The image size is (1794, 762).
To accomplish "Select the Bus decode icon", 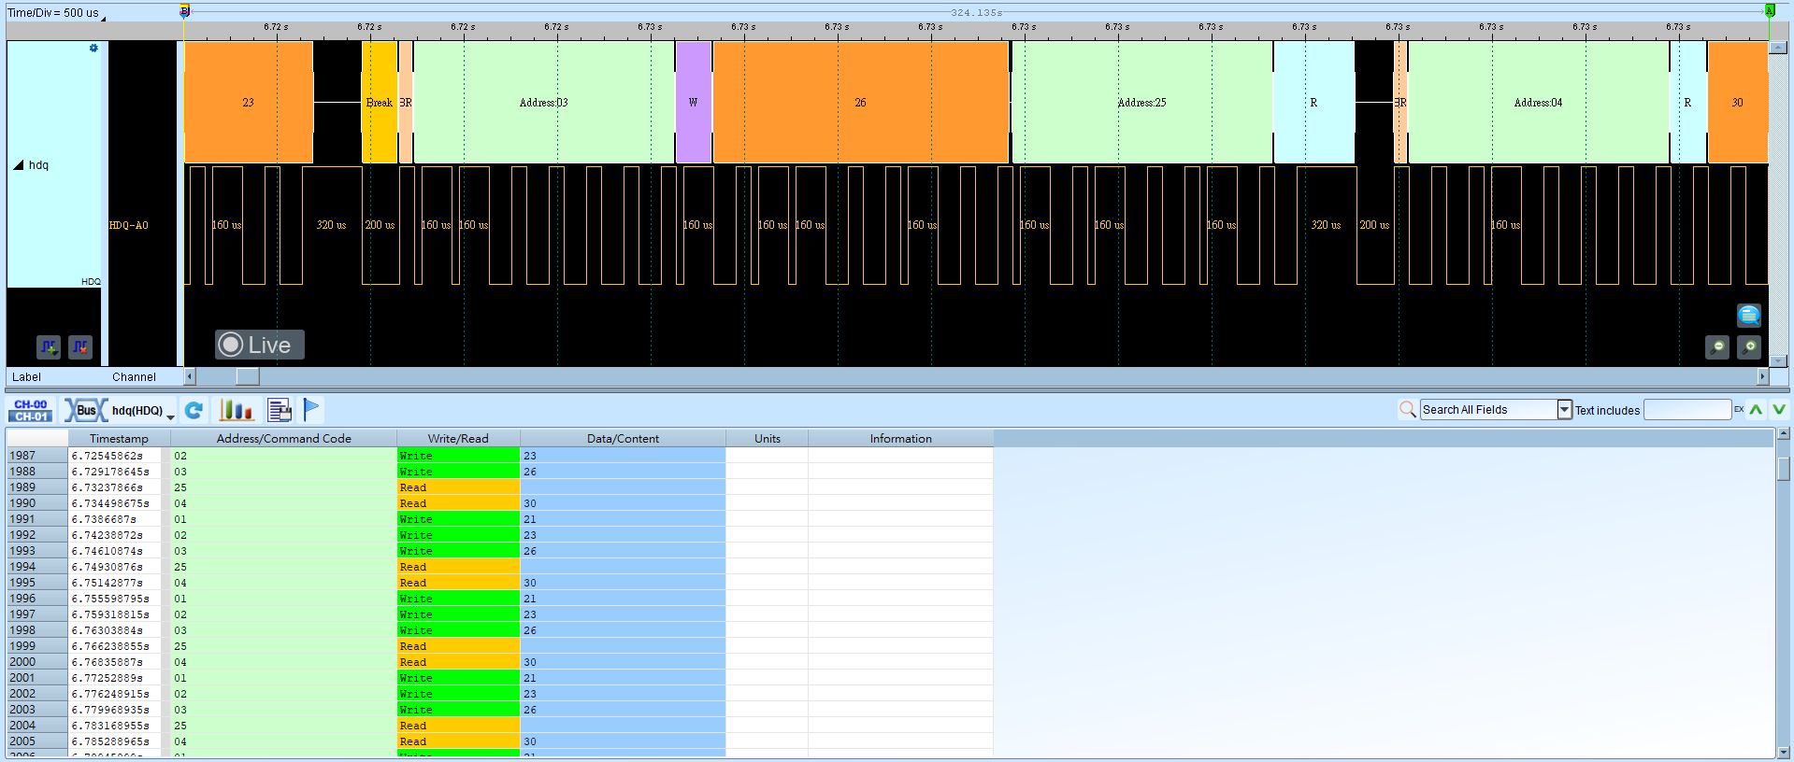I will click(85, 410).
